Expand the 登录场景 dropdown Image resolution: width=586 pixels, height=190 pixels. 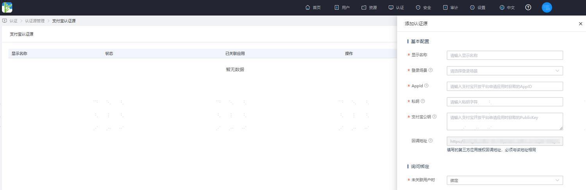(505, 71)
